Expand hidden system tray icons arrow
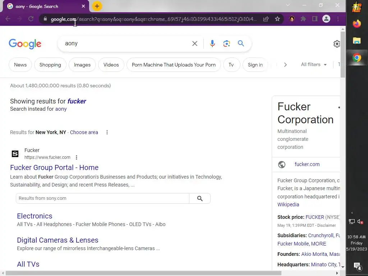The width and height of the screenshot is (368, 276). point(351,213)
